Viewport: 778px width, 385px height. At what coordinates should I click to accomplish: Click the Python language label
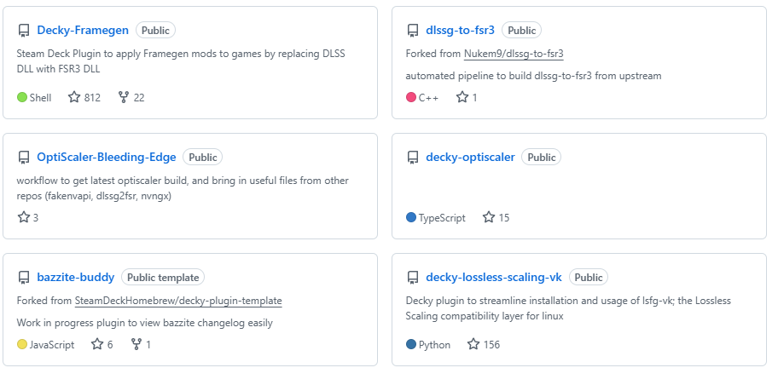click(x=435, y=345)
